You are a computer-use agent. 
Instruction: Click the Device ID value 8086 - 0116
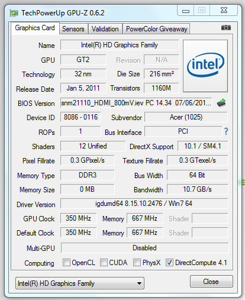point(80,117)
